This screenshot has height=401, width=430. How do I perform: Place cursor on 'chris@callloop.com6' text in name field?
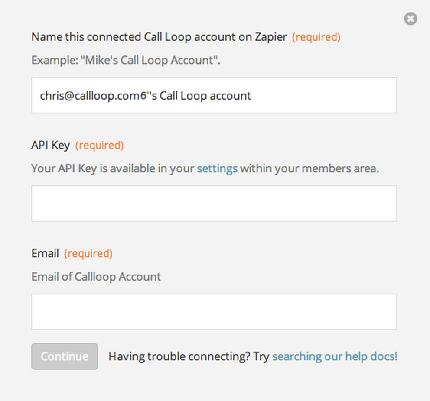[x=93, y=96]
